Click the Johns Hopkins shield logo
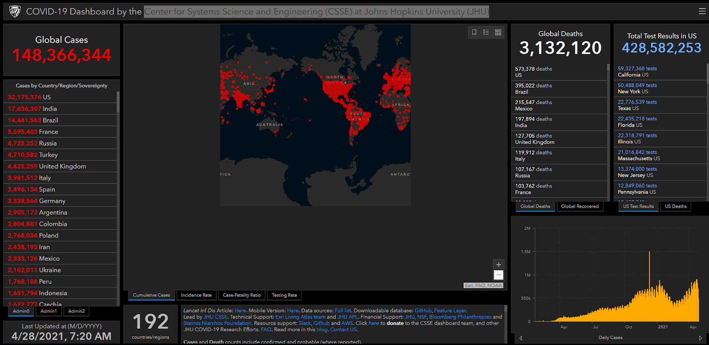This screenshot has height=345, width=709. [15, 12]
